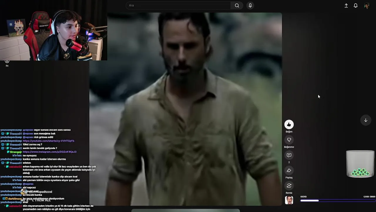Click chat message 'ne oynuyoz'

(30, 155)
